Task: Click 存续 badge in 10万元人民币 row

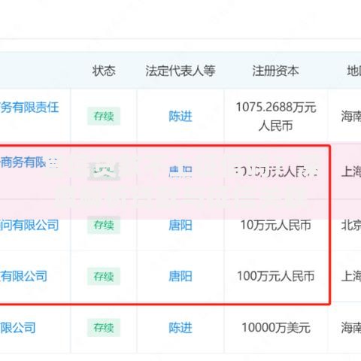Action: click(x=104, y=225)
